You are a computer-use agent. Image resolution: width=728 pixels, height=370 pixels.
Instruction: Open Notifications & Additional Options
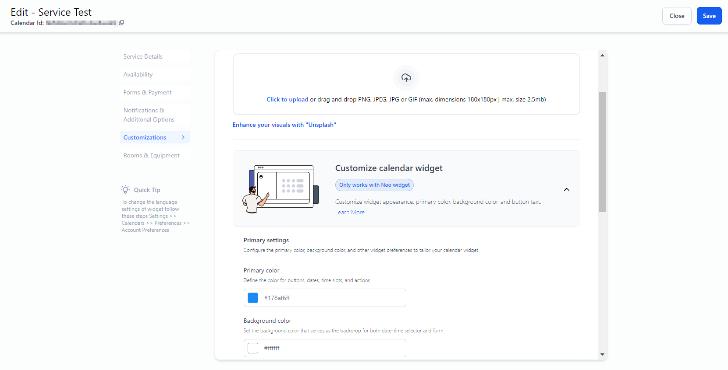tap(149, 115)
